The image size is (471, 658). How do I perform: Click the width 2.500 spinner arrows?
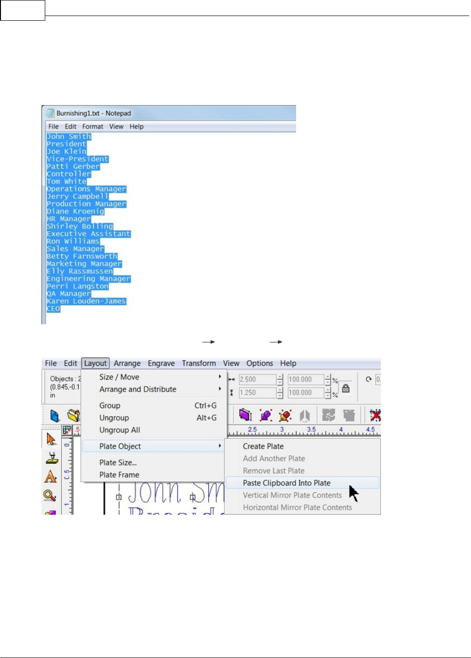280,379
